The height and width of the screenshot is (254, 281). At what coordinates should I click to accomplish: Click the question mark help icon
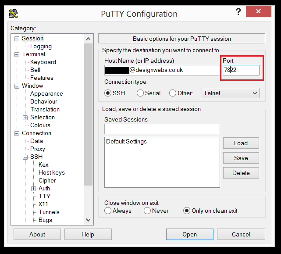pyautogui.click(x=238, y=12)
